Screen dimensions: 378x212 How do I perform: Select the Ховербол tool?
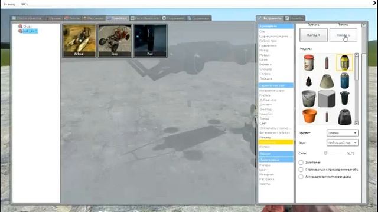[x=266, y=114]
